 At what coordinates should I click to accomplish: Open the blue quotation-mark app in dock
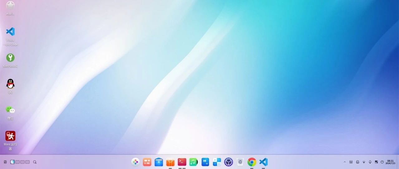pos(205,162)
